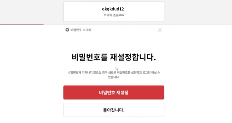Close the password reset panel with X

tap(160, 30)
